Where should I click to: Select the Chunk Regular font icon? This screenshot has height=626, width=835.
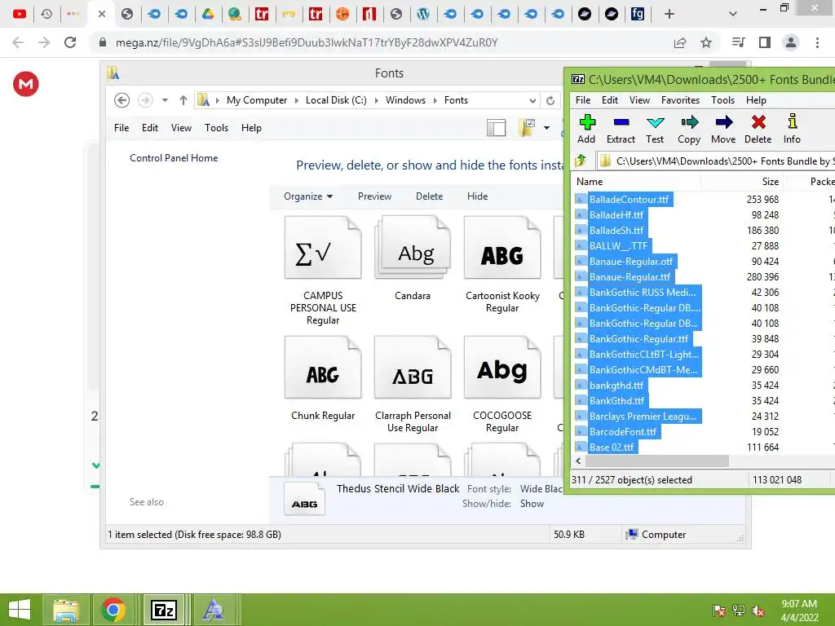pyautogui.click(x=323, y=378)
